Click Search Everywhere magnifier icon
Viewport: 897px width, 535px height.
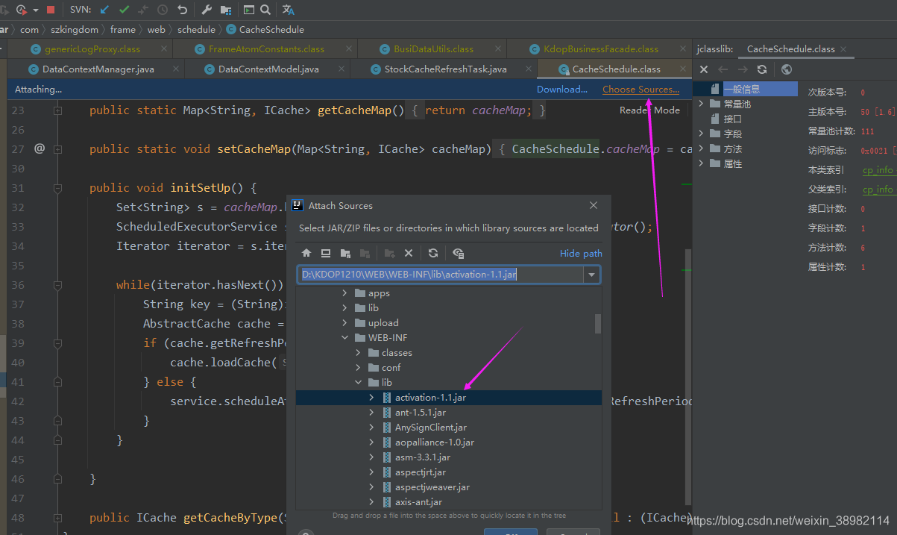pos(265,10)
